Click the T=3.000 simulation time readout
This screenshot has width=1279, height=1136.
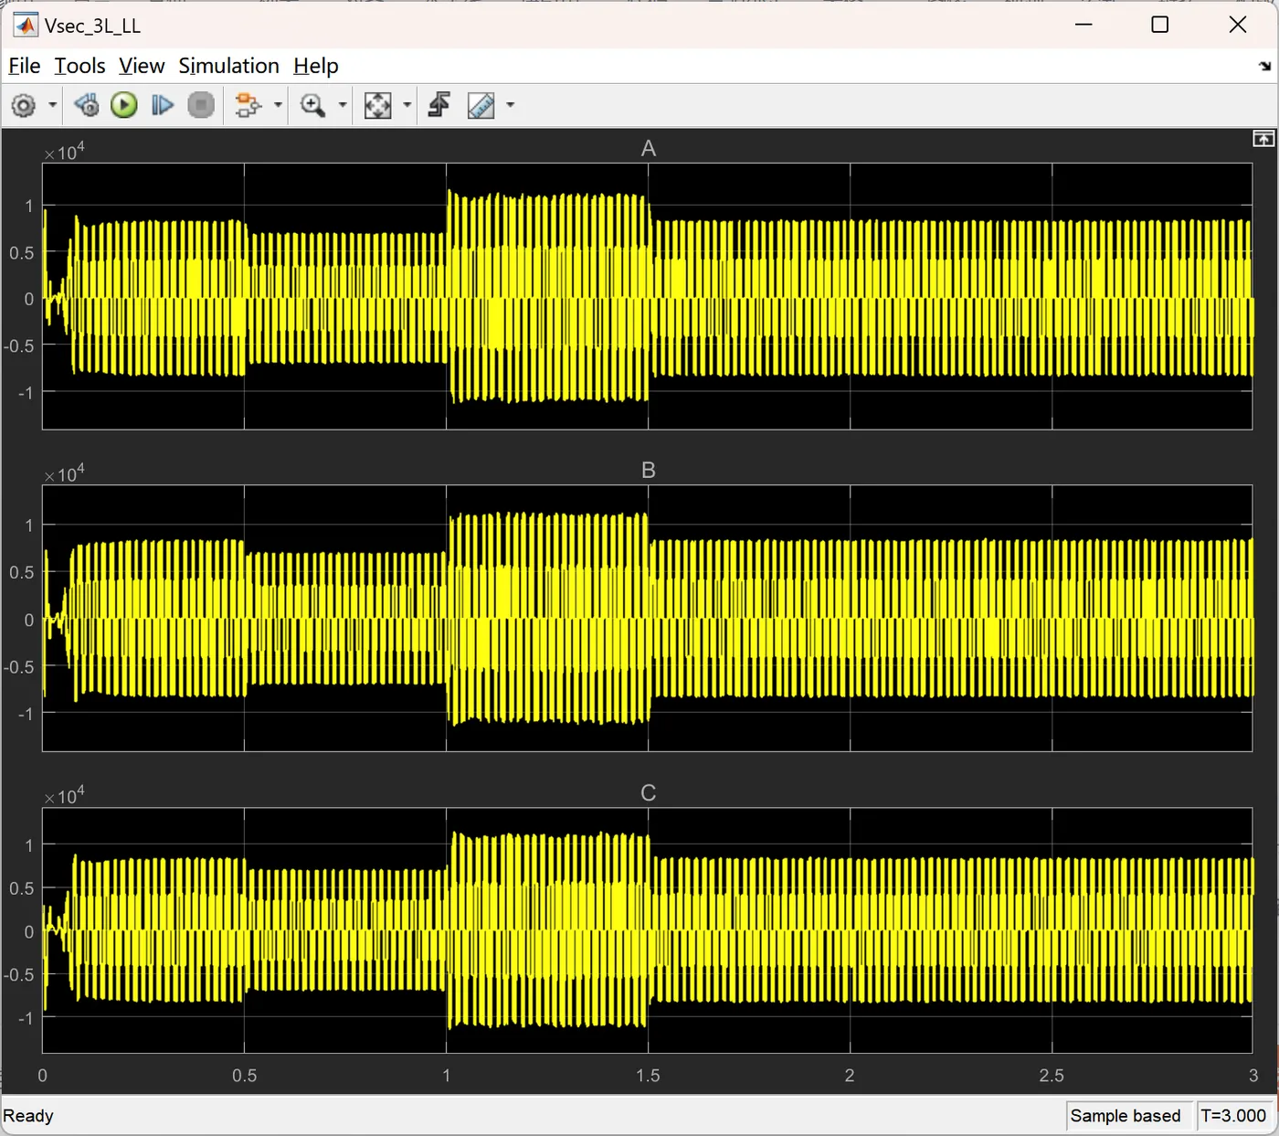pyautogui.click(x=1233, y=1116)
